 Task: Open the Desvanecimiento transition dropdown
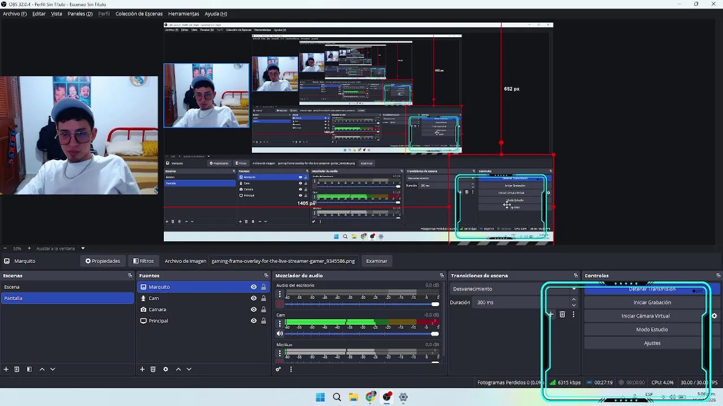point(514,289)
